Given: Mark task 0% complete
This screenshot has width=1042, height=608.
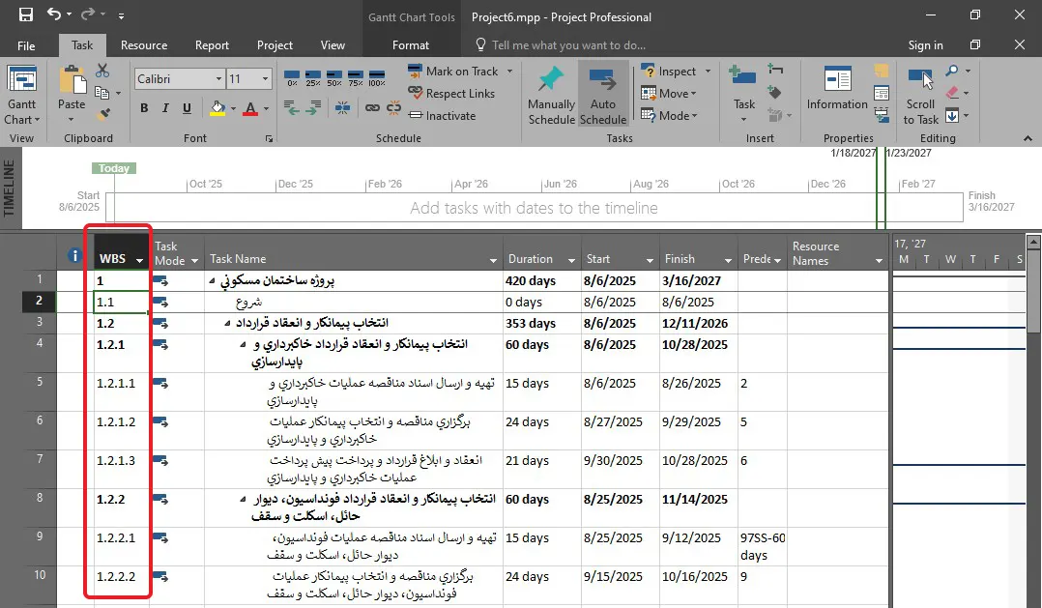Looking at the screenshot, I should [x=292, y=78].
